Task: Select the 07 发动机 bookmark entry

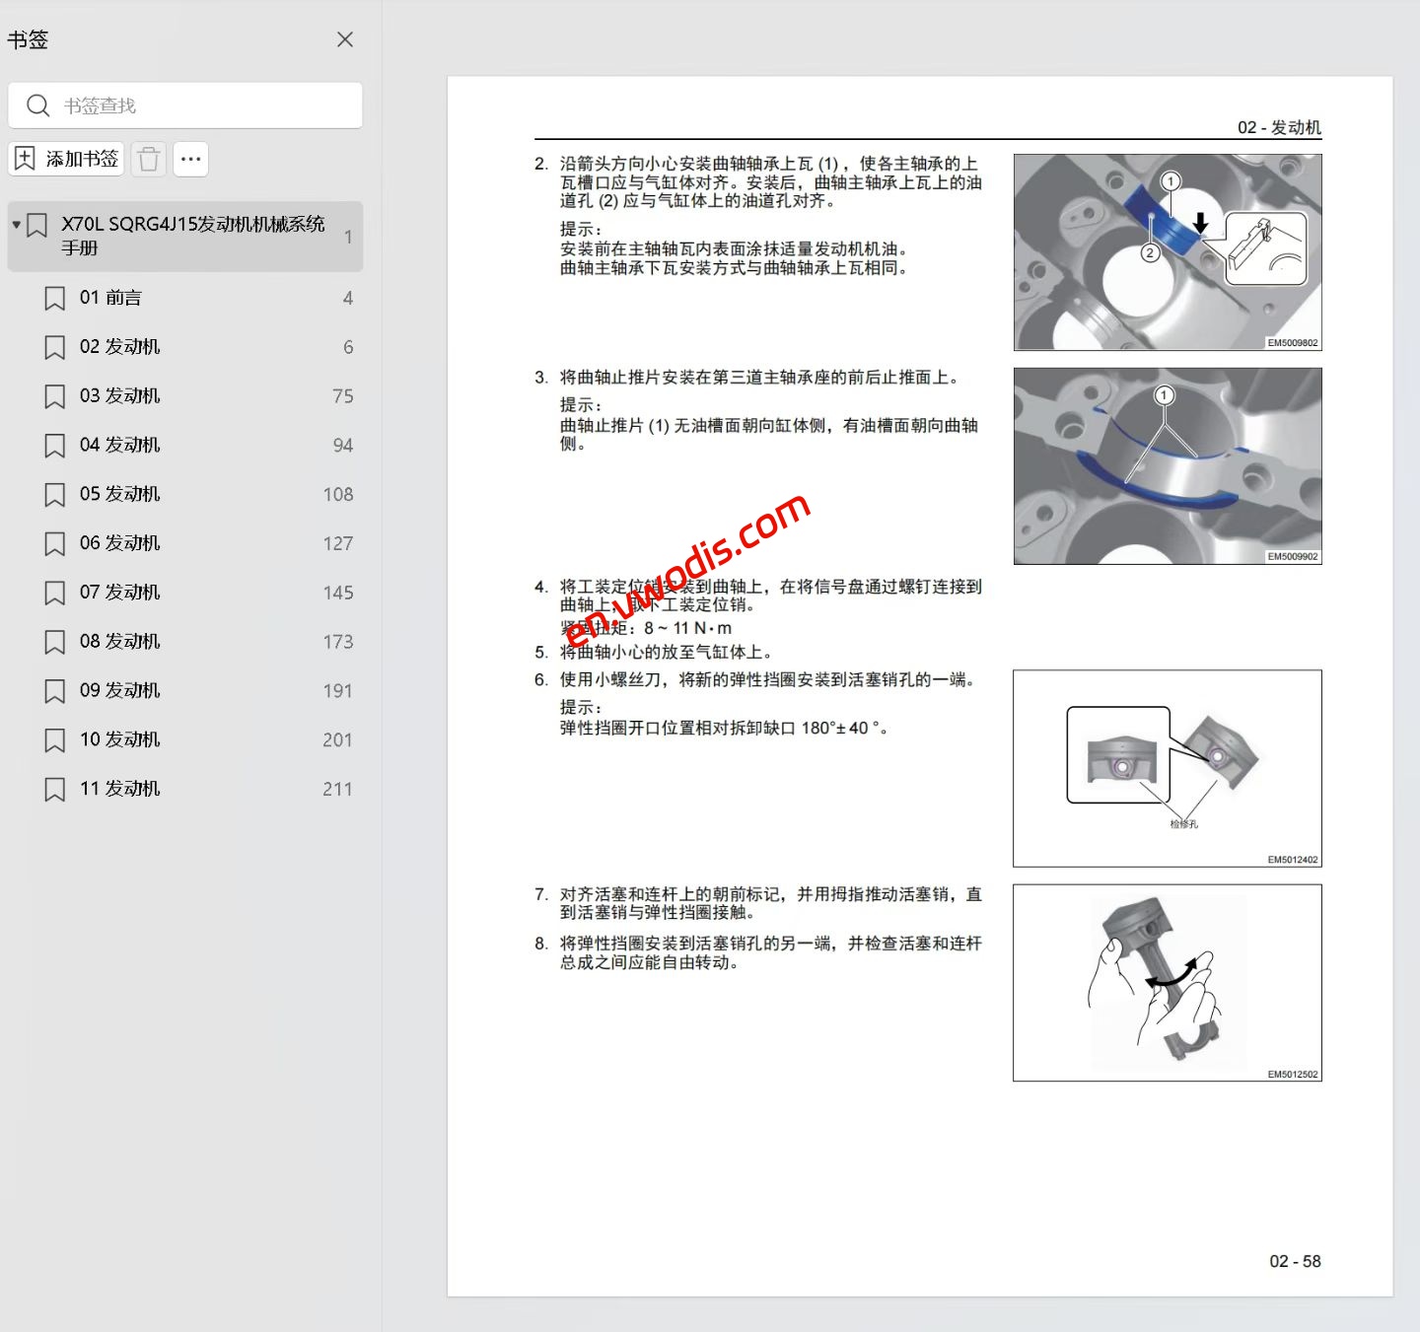Action: [x=120, y=592]
